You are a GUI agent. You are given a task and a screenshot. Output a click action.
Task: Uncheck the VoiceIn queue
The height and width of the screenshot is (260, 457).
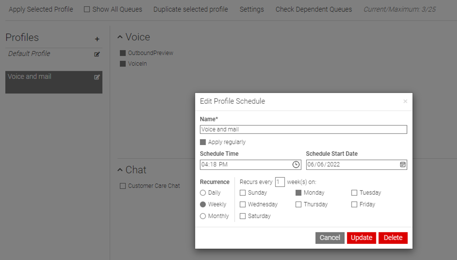click(x=123, y=64)
